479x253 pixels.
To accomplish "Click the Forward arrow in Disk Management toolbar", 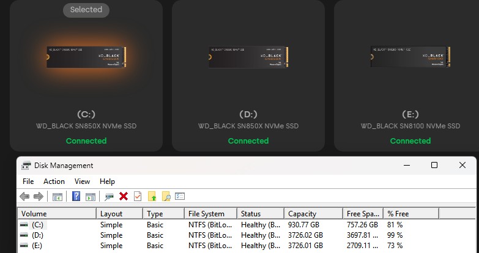I will click(x=39, y=196).
